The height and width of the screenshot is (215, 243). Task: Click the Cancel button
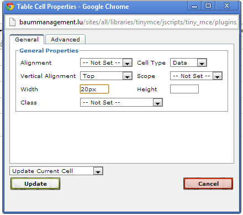tap(208, 183)
